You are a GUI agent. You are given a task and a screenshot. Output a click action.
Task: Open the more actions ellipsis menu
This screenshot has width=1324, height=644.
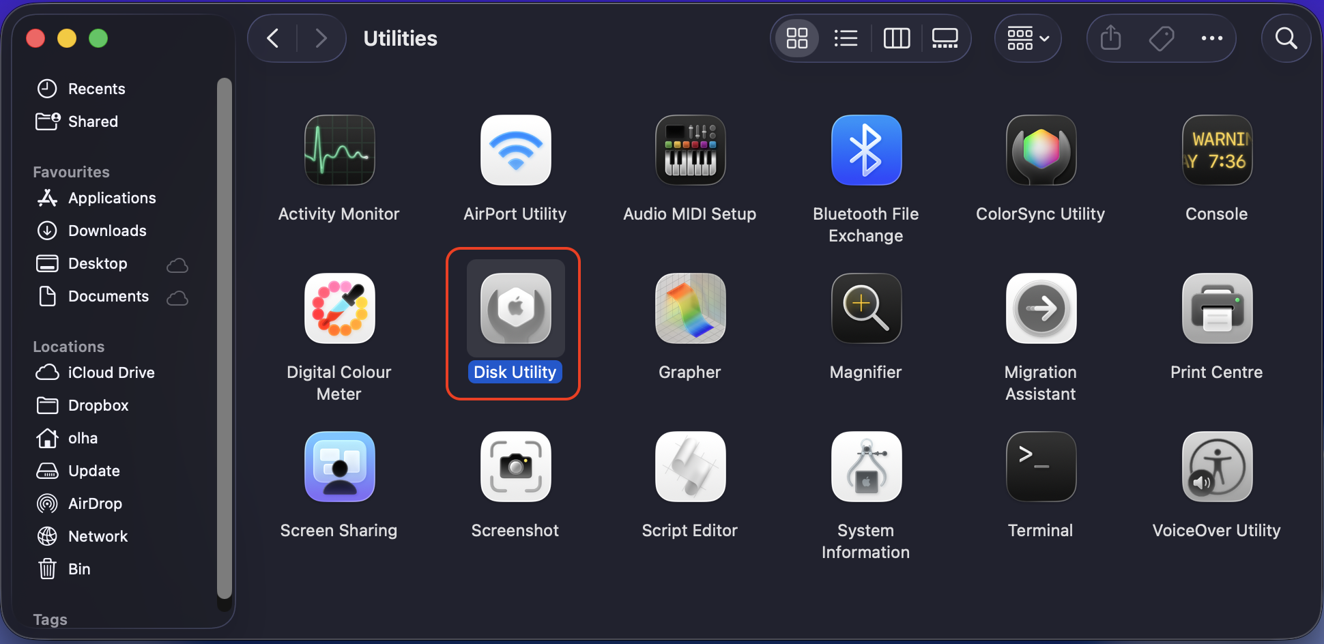tap(1212, 38)
